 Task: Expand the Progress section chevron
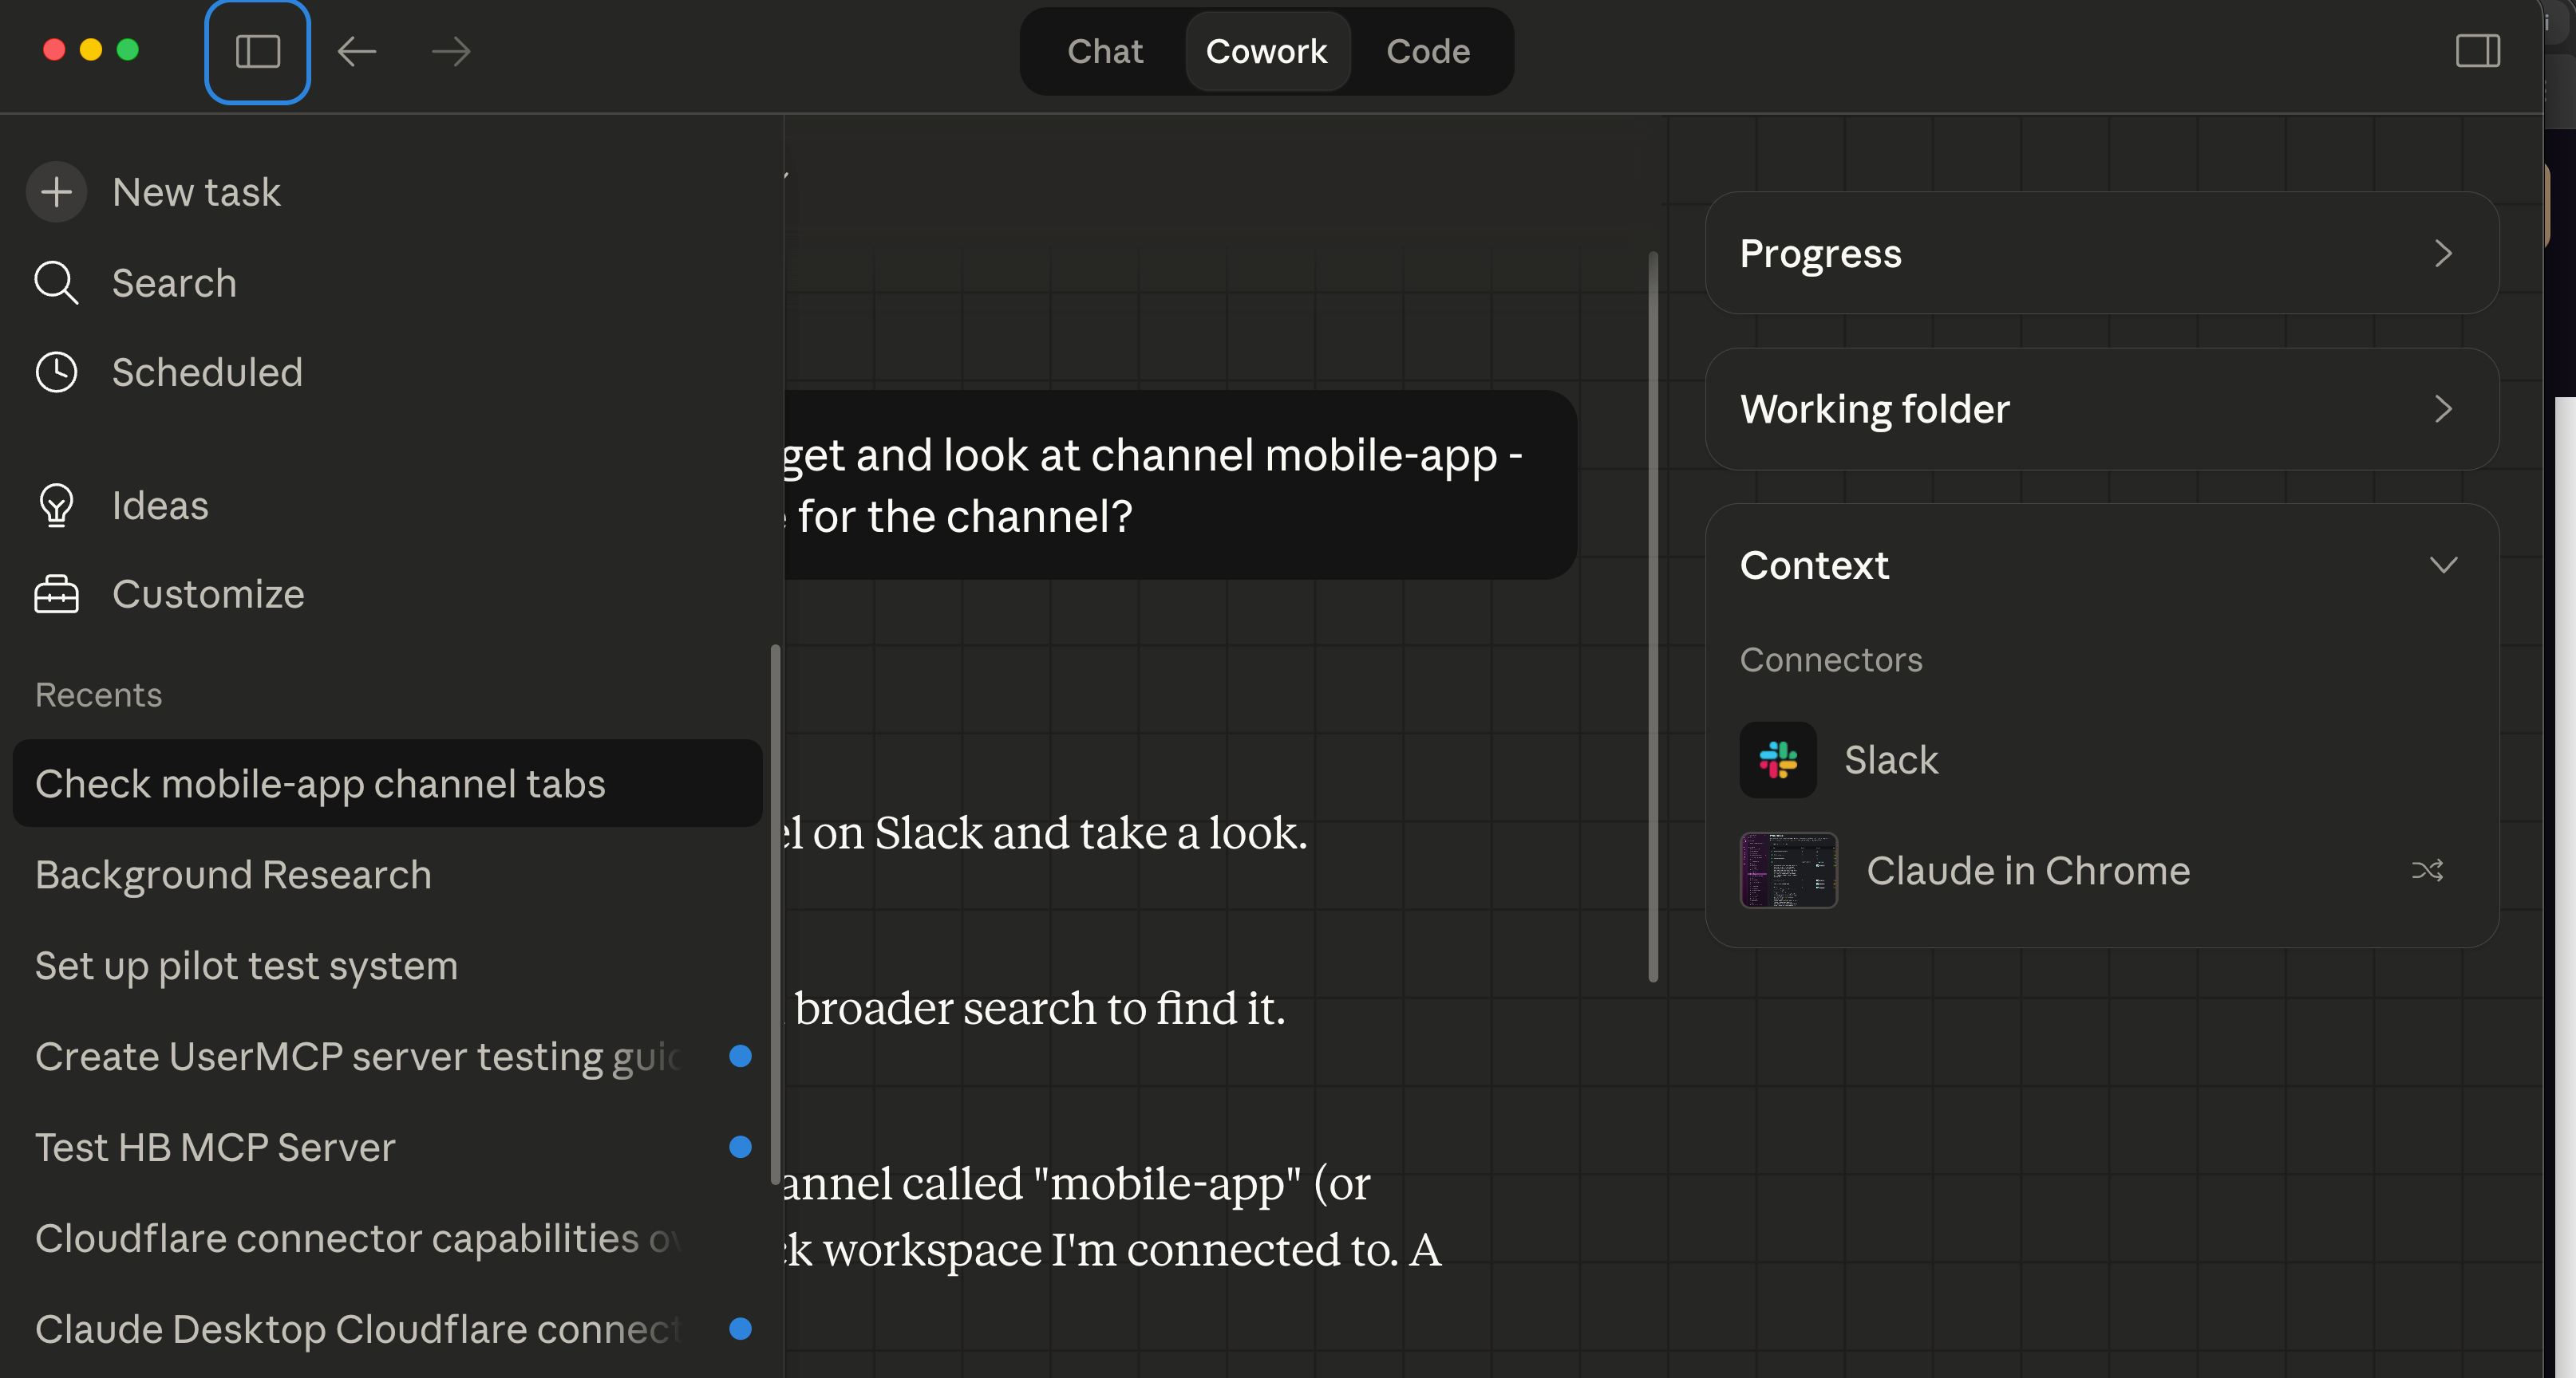pos(2443,254)
